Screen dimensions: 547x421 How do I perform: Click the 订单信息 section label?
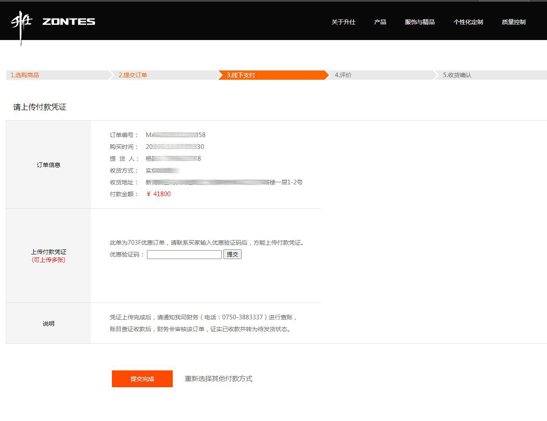point(49,165)
